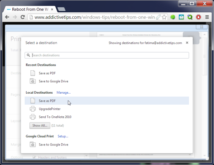
Task: Close the Reboot From One W tab
Action: [x=52, y=9]
